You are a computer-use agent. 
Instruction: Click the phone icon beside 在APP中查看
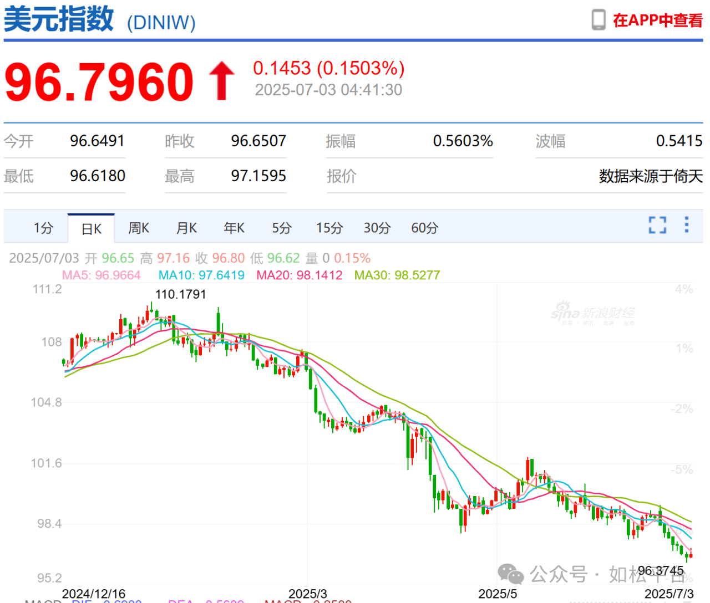coord(599,20)
